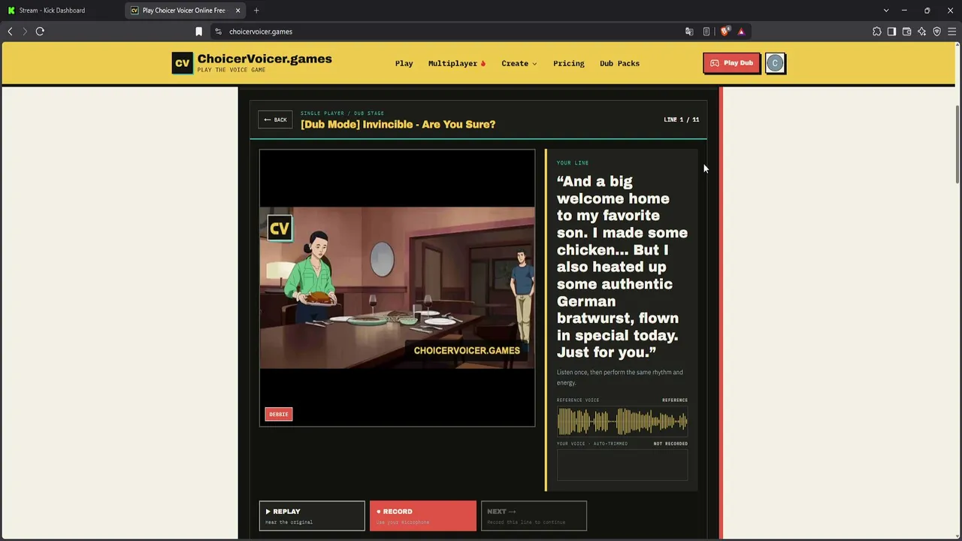962x541 pixels.
Task: Click the Back button in dub stage
Action: (275, 119)
